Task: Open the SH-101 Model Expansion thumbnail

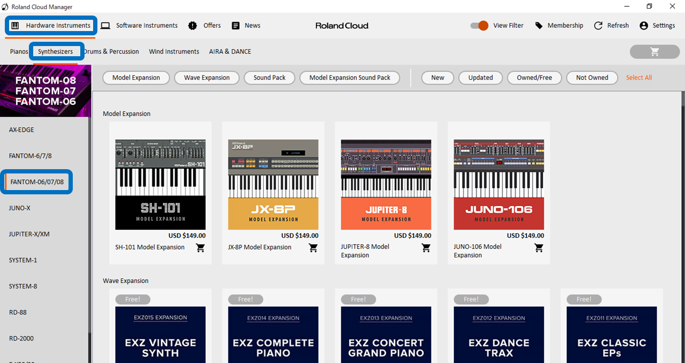Action: [x=161, y=185]
